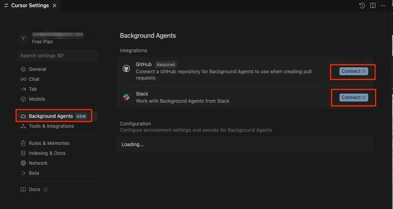This screenshot has height=209, width=393.
Task: Click the Chat infinity icon
Action: pyautogui.click(x=23, y=79)
